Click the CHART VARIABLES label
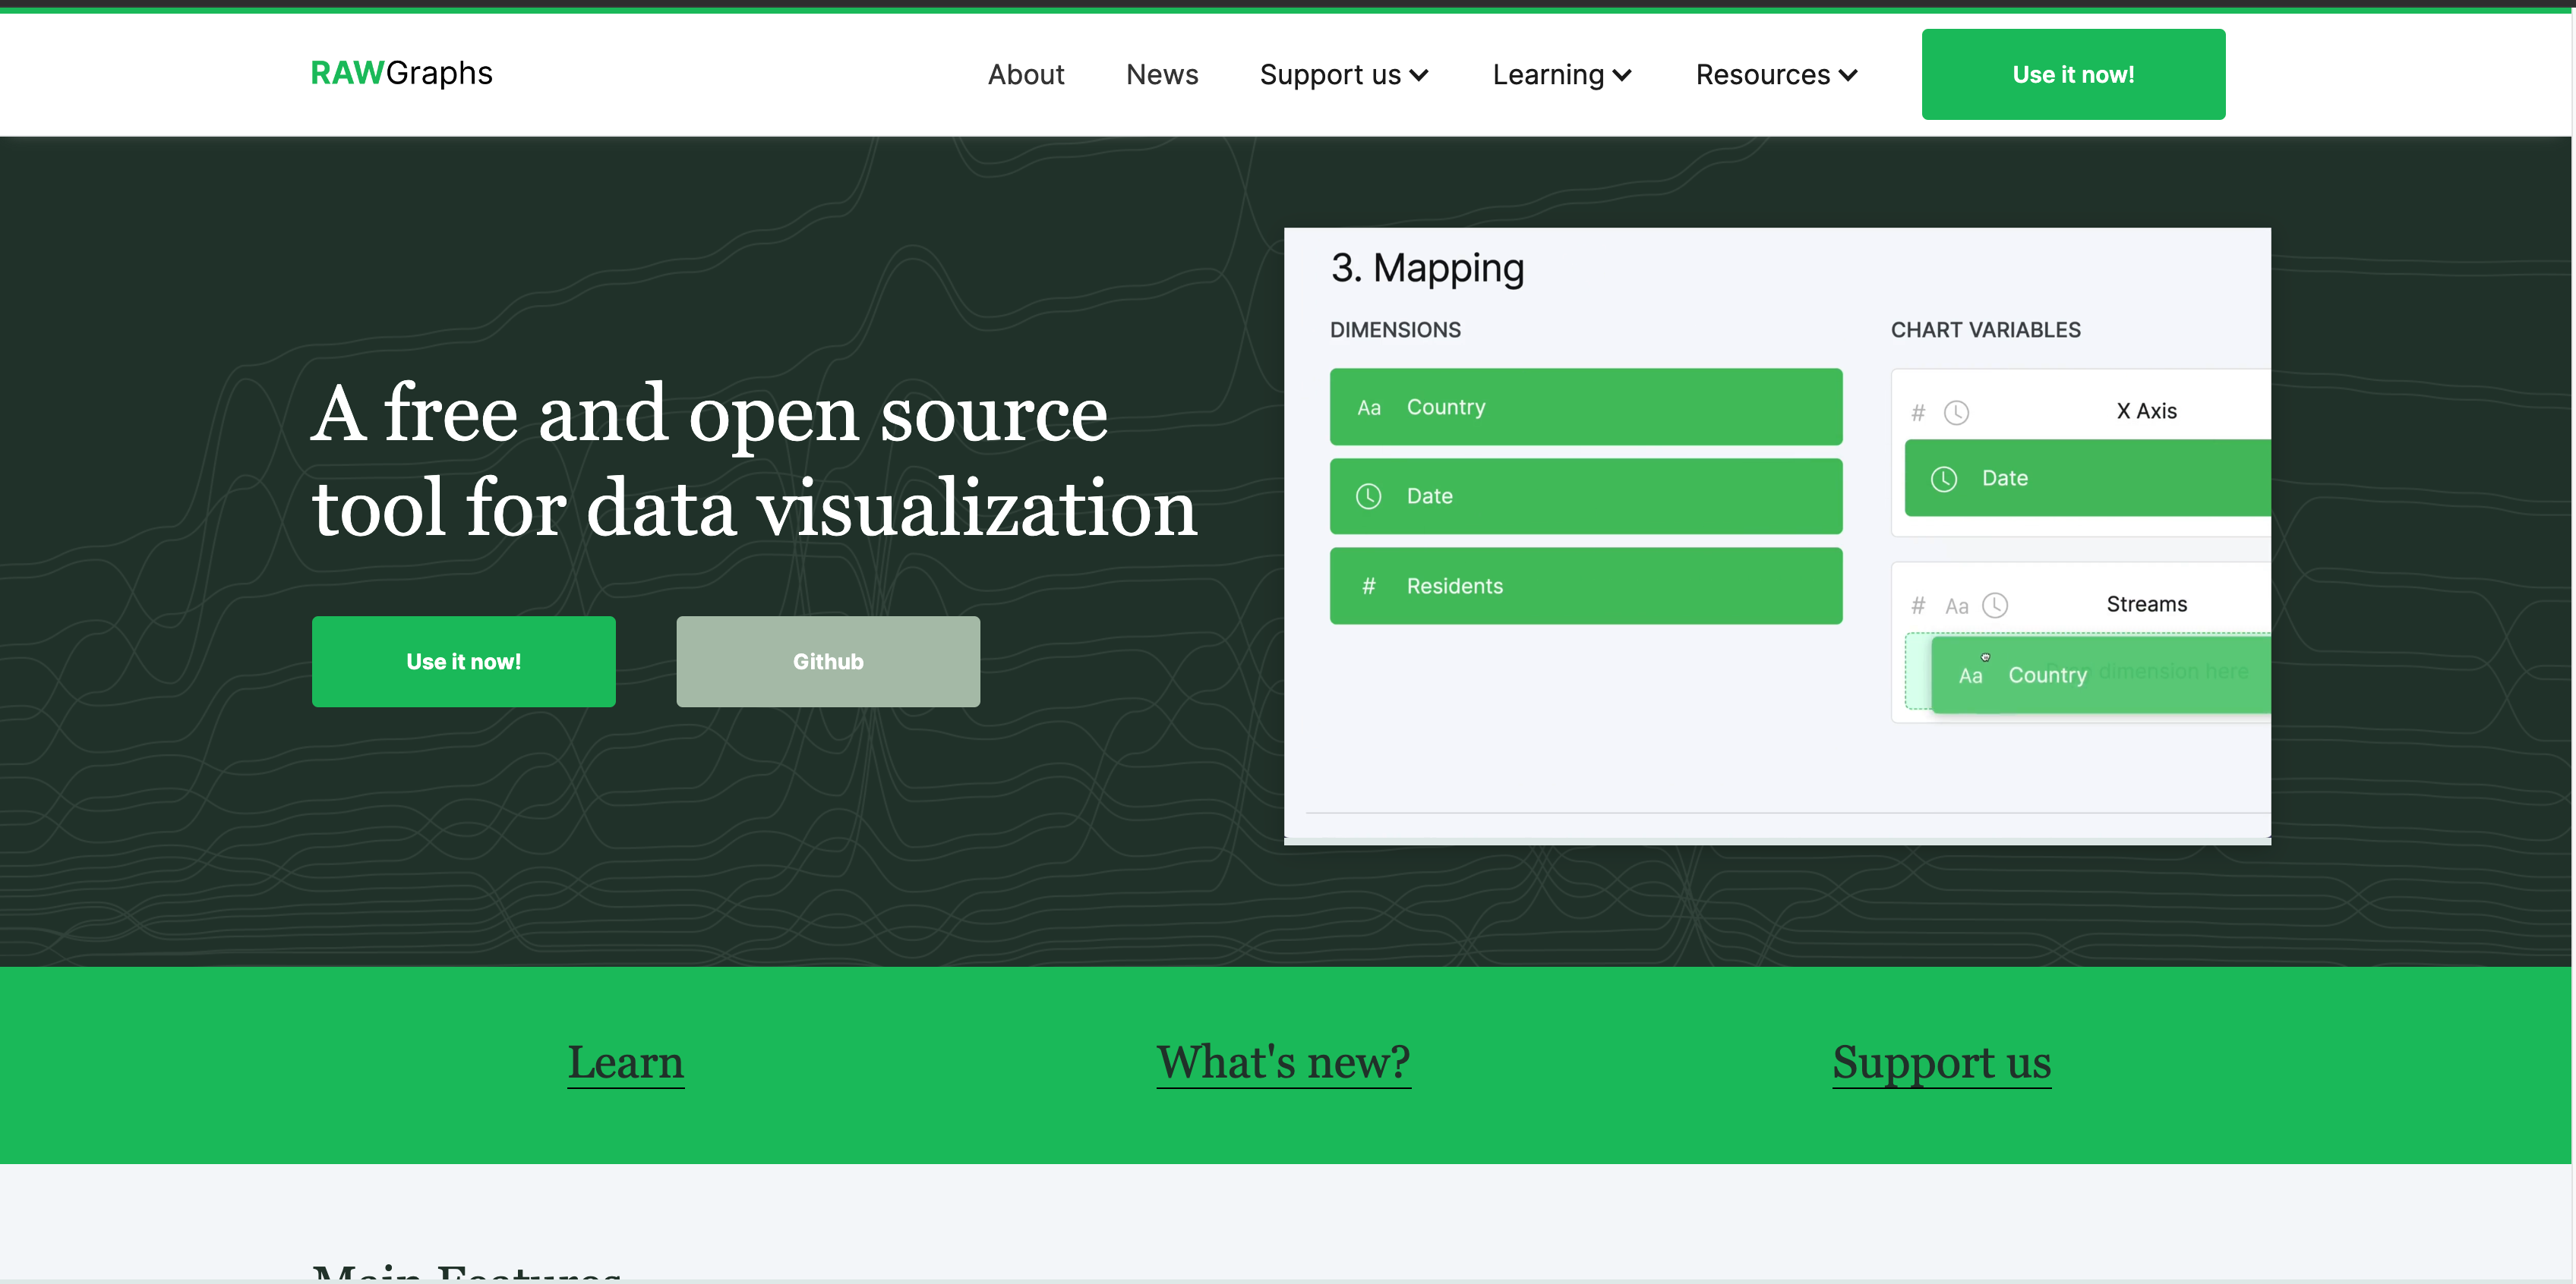Screen dimensions: 2576x1284 click(1985, 330)
